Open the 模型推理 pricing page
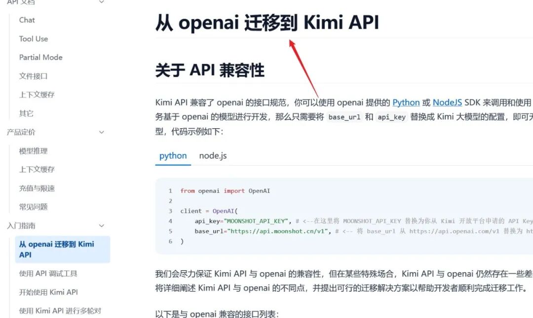The width and height of the screenshot is (533, 318). 34,151
